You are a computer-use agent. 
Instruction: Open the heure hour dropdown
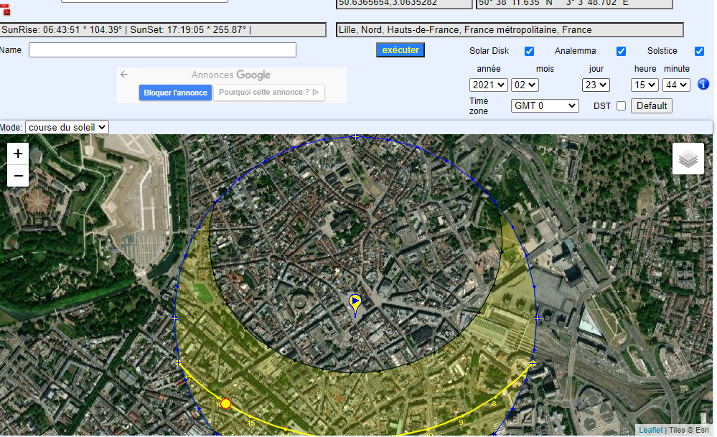(x=644, y=85)
